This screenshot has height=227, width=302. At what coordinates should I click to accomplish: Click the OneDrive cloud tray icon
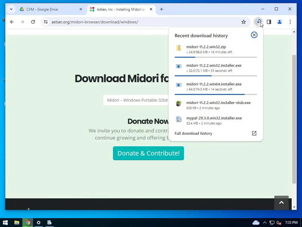256,223
